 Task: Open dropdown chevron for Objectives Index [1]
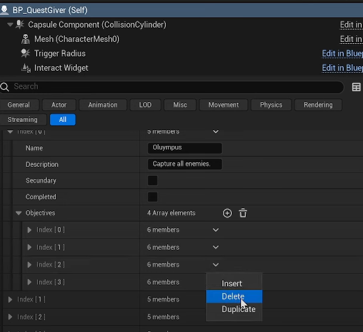click(216, 247)
